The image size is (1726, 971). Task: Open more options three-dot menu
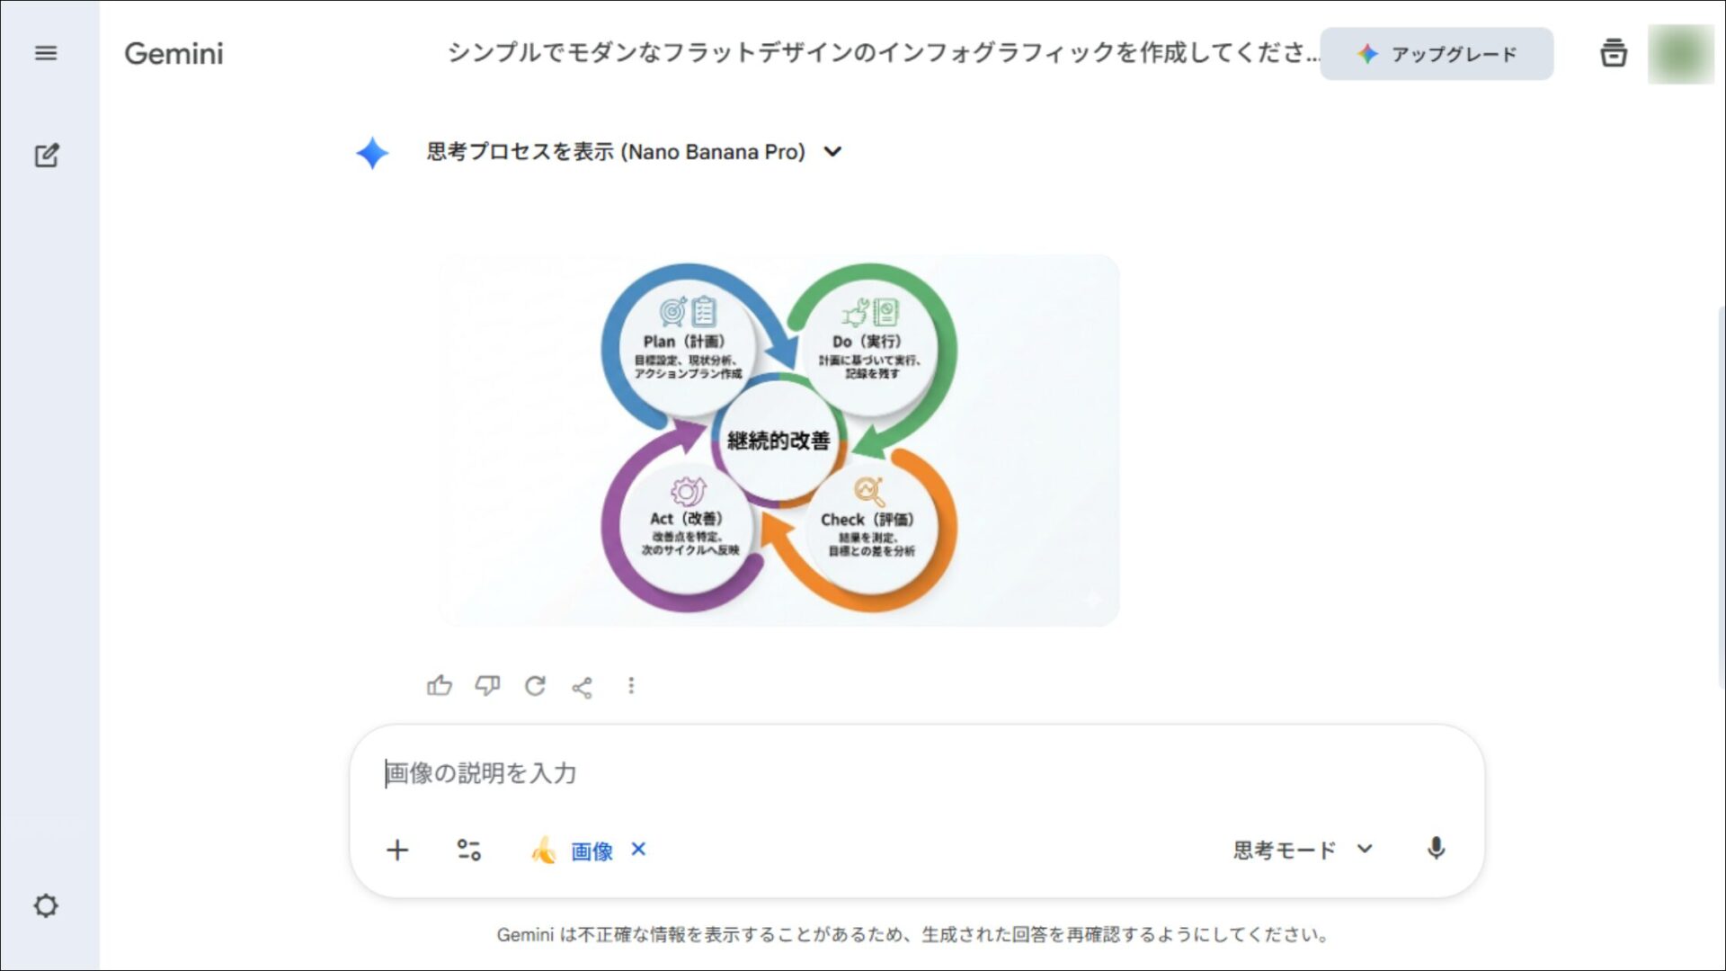coord(631,686)
